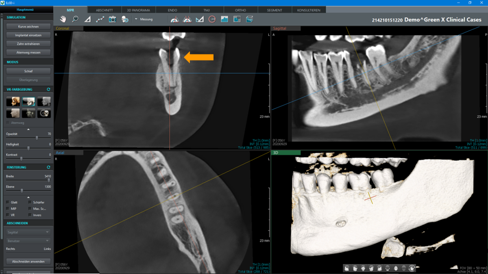Click the Kurve zeichnen button
This screenshot has width=488, height=274.
pyautogui.click(x=28, y=26)
